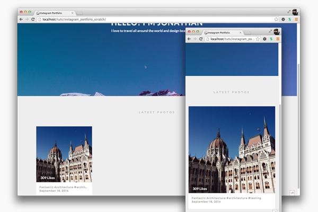Close the Instagram Portfolio tab in the large window
The width and height of the screenshot is (318, 212).
pos(73,13)
